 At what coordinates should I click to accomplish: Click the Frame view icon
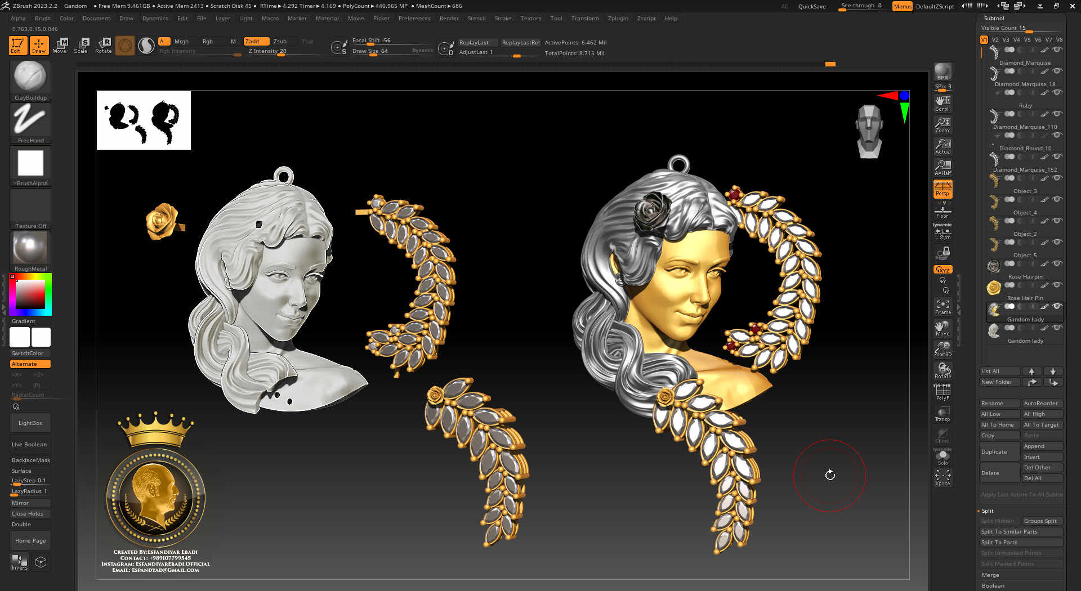942,307
